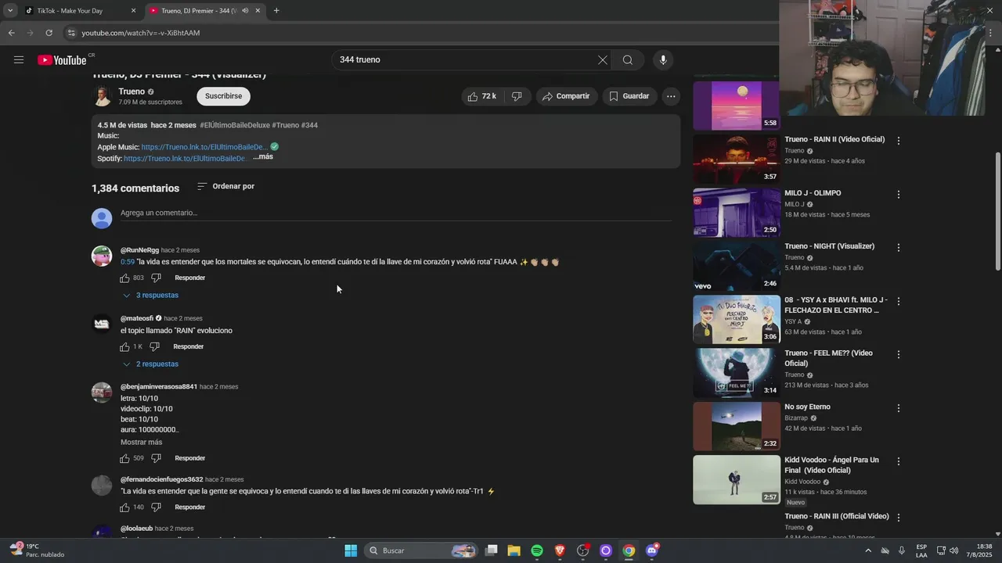This screenshot has height=563, width=1002.
Task: Show full comment with Mostrar más
Action: [x=142, y=442]
